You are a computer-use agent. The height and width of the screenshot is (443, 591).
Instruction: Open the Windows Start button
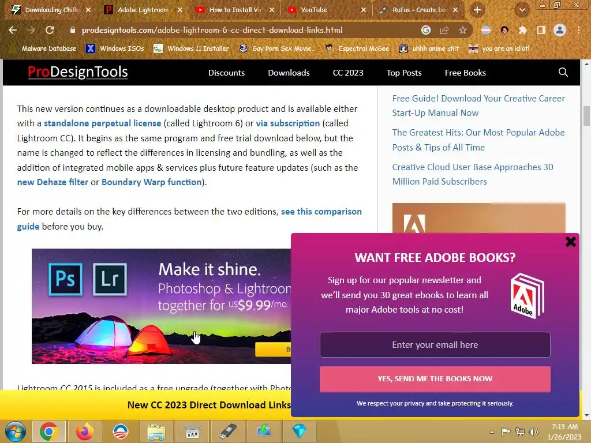point(16,431)
